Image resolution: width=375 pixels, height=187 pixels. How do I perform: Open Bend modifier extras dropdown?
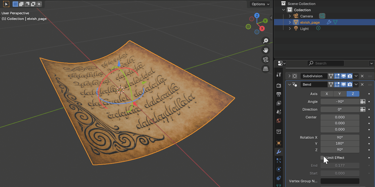click(x=356, y=84)
